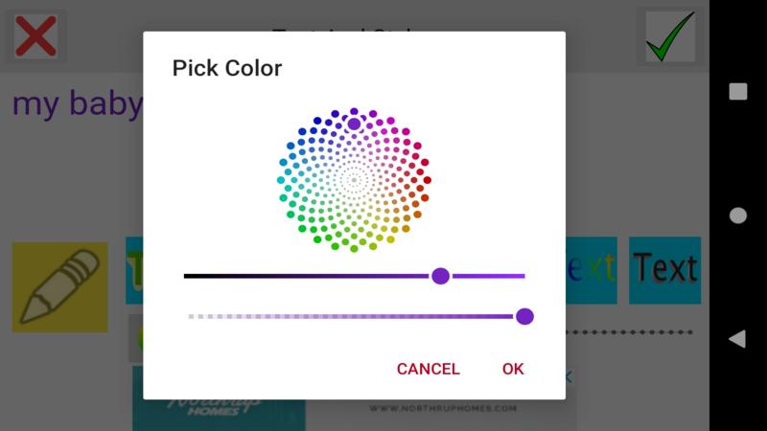Pick the white center of color wheel

click(354, 179)
